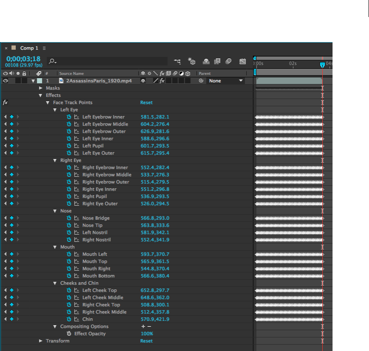
Task: Click stopwatch for Right Eyebrow Outer
Action: tap(69, 182)
